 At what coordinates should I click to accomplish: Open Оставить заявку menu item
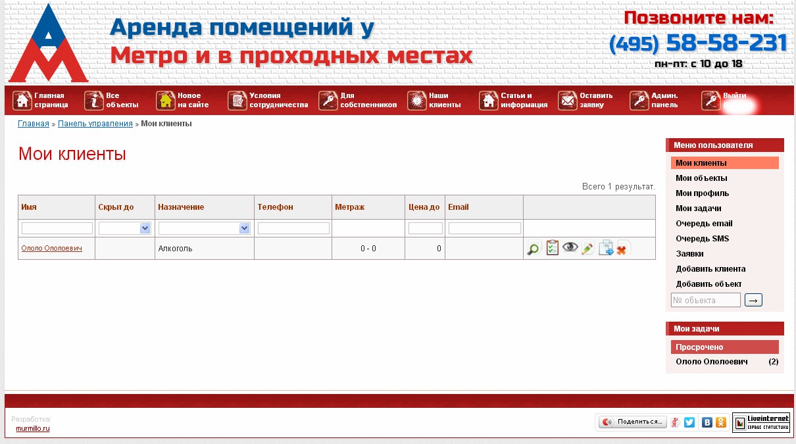click(x=596, y=100)
